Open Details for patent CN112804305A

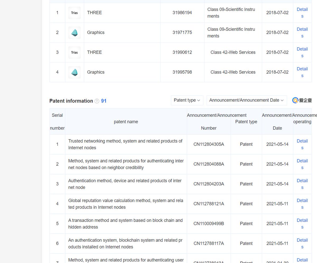302,144
